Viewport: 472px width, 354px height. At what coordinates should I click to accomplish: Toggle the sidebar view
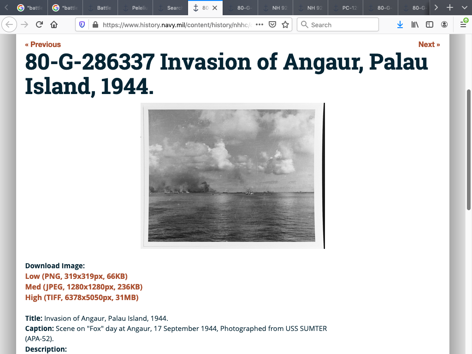click(430, 24)
